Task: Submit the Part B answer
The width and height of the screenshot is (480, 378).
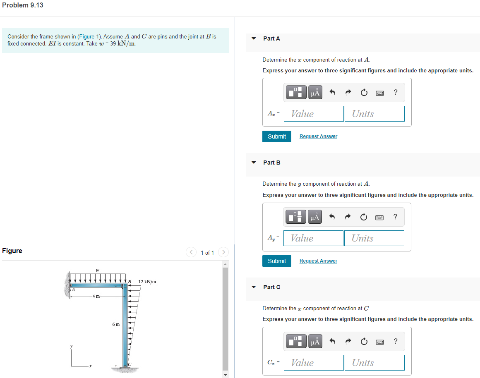Action: point(277,261)
